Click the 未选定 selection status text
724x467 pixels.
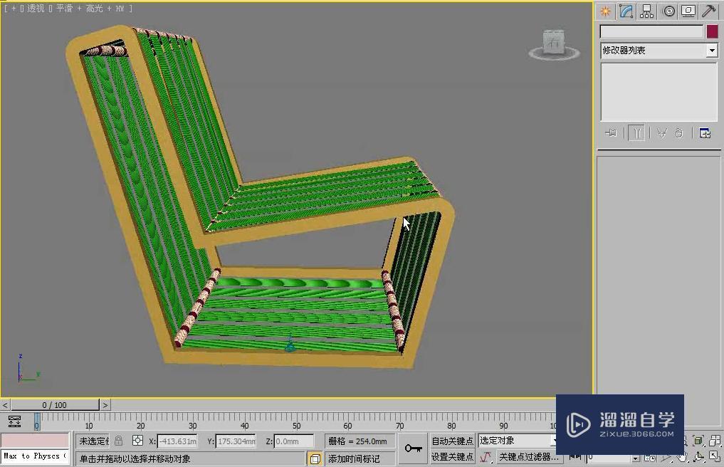[x=94, y=441]
